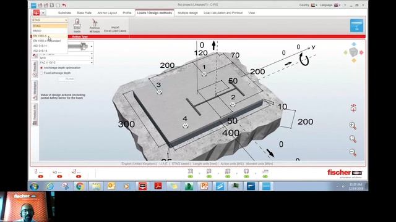
Task: Select Fixed anchorage depth radio button
Action: click(x=41, y=73)
